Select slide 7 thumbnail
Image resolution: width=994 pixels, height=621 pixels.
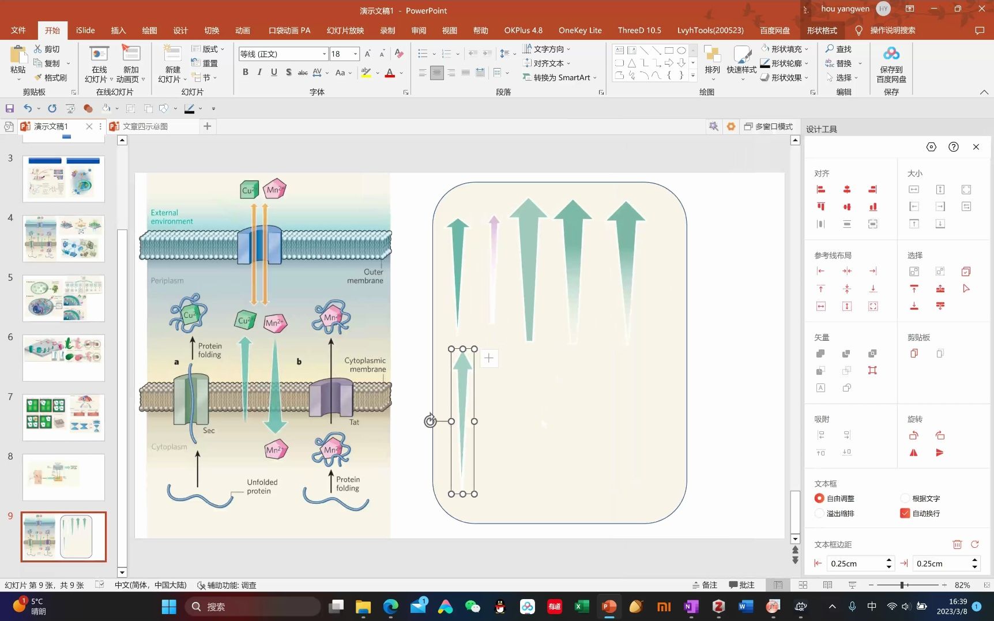click(63, 417)
